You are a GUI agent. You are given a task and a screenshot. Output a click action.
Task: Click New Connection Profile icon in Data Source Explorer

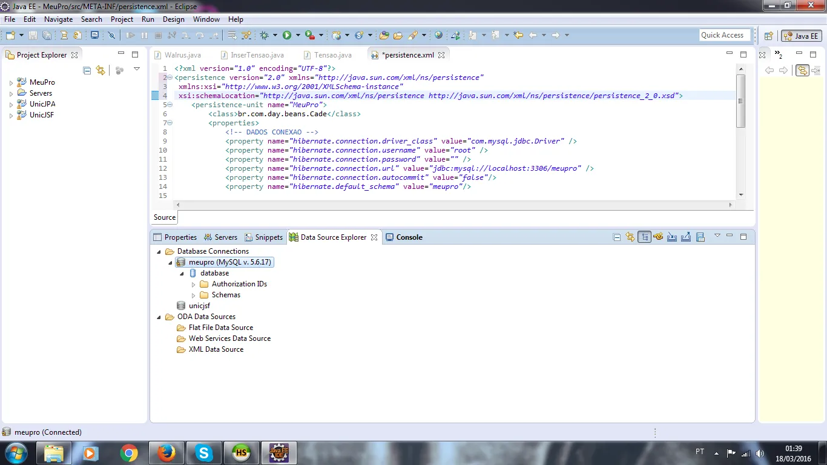pos(658,237)
